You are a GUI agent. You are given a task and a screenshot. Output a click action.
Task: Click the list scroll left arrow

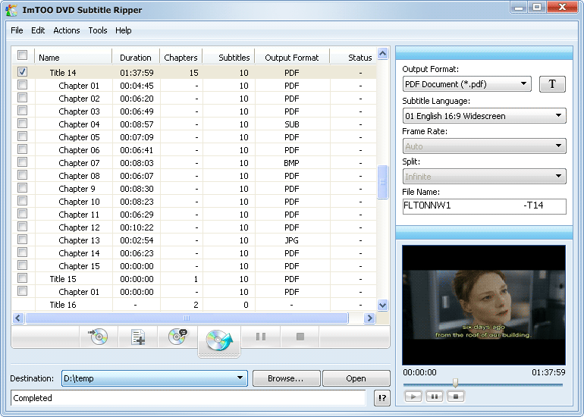point(18,318)
